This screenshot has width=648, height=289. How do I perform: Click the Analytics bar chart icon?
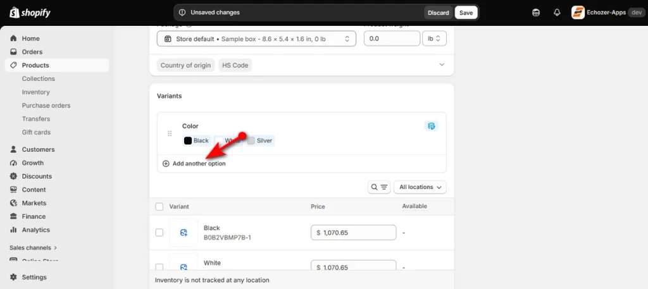click(14, 230)
